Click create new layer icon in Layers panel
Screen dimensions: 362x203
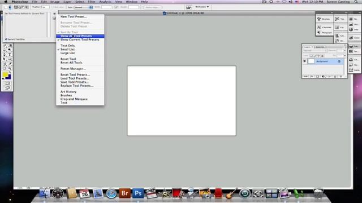(335, 77)
